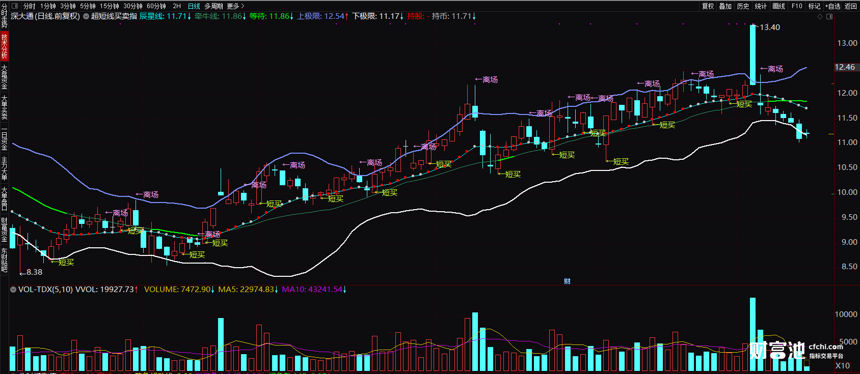Open indicator menu for 超短线买卖指
The width and height of the screenshot is (860, 374).
click(x=86, y=16)
